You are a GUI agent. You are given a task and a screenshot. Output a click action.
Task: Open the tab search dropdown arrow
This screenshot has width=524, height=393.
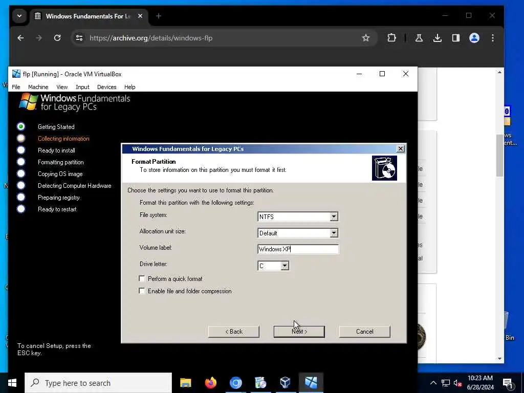[19, 16]
